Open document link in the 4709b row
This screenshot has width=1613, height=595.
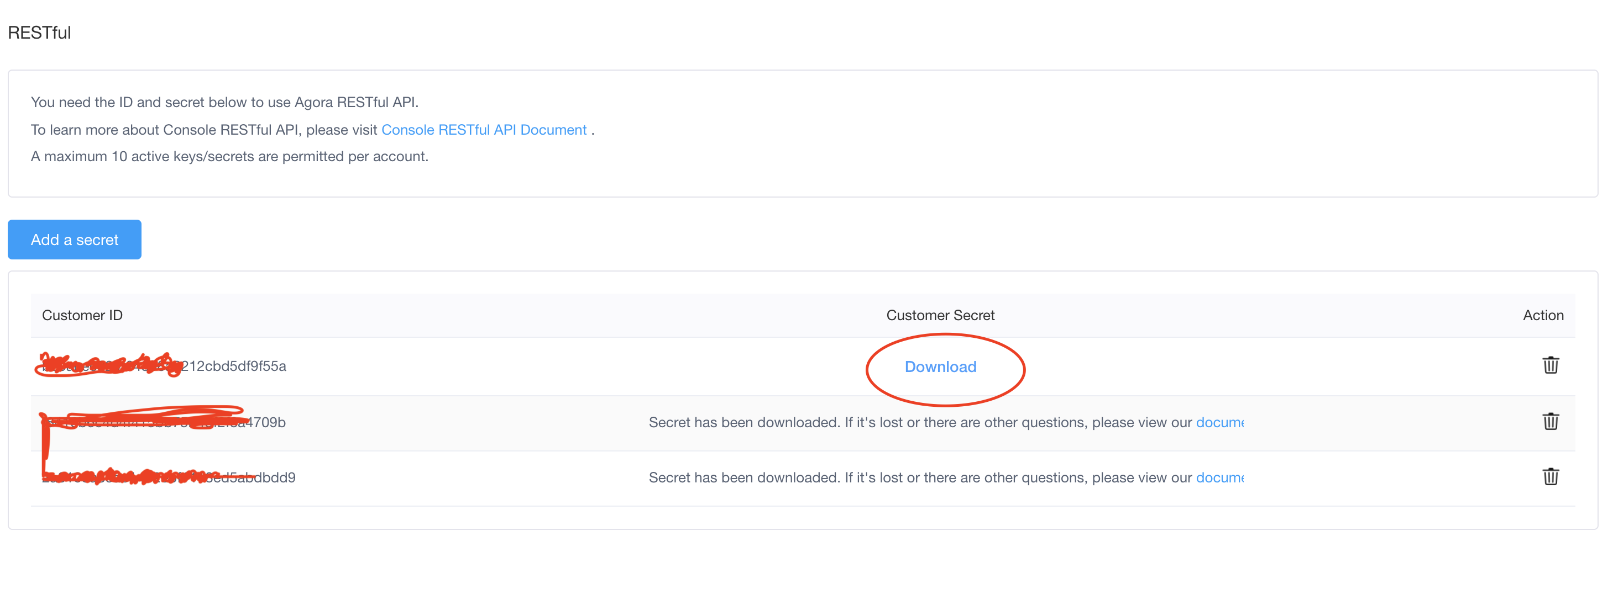1219,422
